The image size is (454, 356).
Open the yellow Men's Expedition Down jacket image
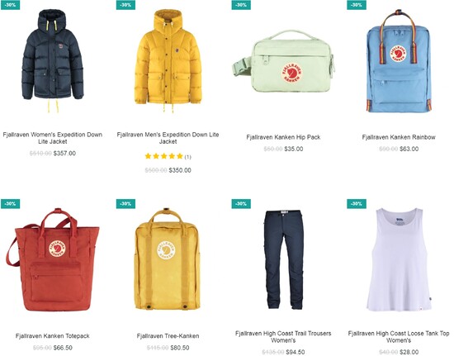pyautogui.click(x=168, y=61)
